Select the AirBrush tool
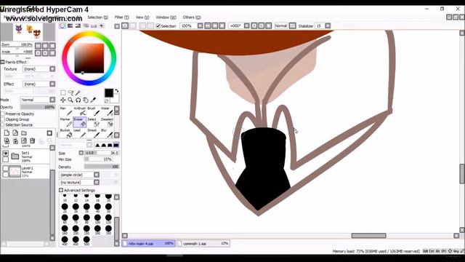The height and width of the screenshot is (262, 465). tap(79, 111)
